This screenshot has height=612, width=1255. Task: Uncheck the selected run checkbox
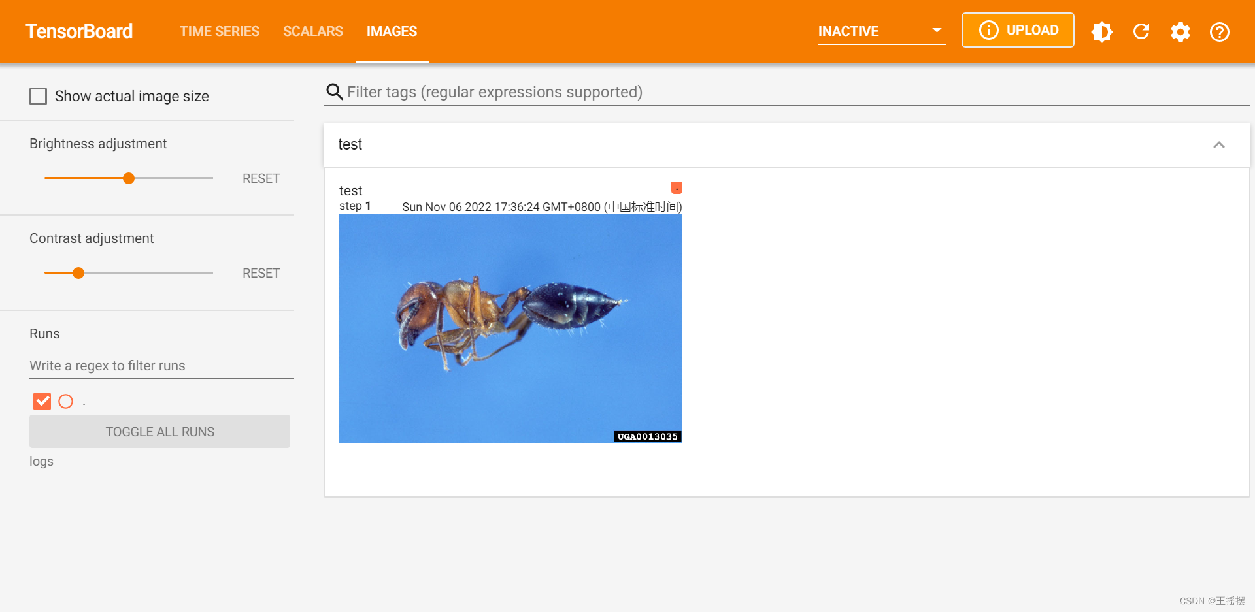click(x=42, y=401)
